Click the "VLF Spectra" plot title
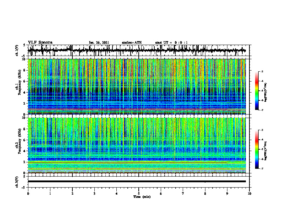Screen dimensions: 281x217 pos(40,43)
